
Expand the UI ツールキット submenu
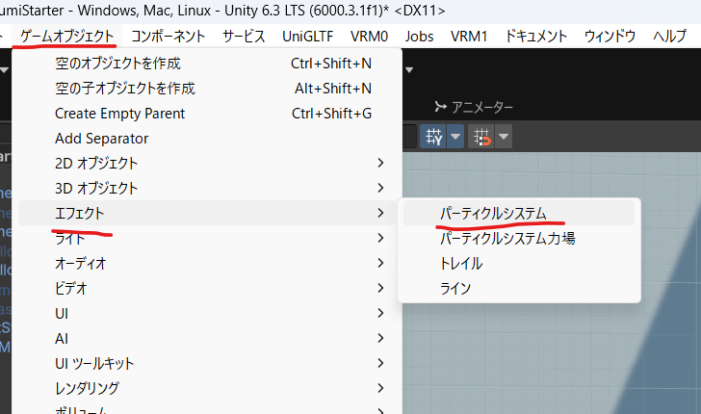click(94, 363)
